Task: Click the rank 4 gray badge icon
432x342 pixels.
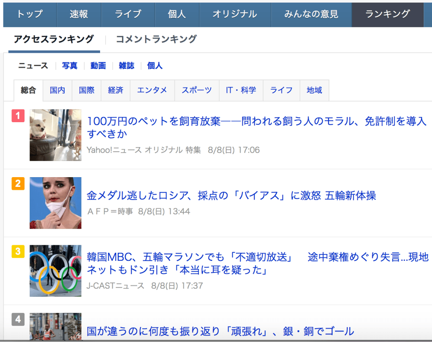Action: pyautogui.click(x=18, y=319)
